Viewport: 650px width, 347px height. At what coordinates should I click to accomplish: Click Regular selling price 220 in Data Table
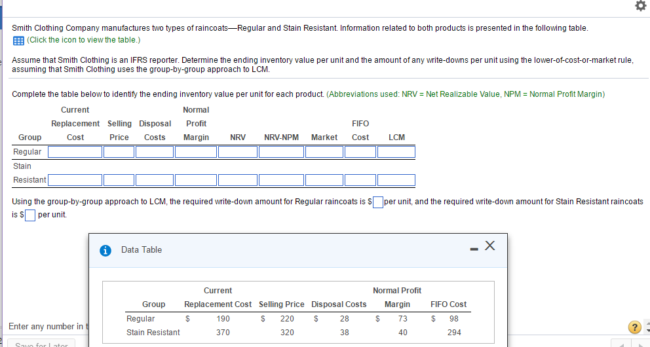click(287, 319)
